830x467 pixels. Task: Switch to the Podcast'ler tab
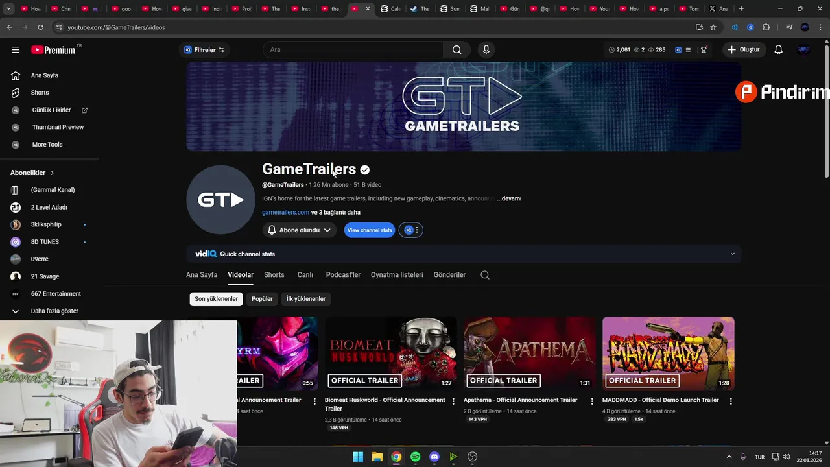click(343, 275)
